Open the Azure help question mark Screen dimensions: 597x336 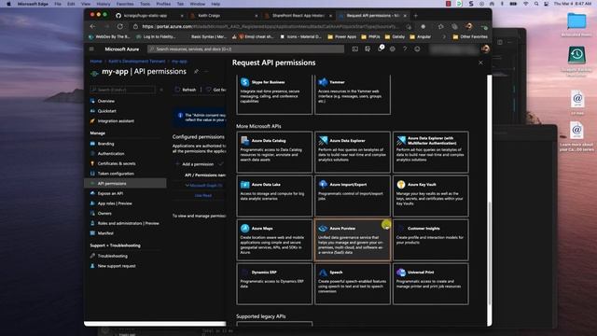pyautogui.click(x=405, y=49)
